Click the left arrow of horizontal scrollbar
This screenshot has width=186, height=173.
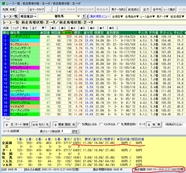(x=4, y=118)
